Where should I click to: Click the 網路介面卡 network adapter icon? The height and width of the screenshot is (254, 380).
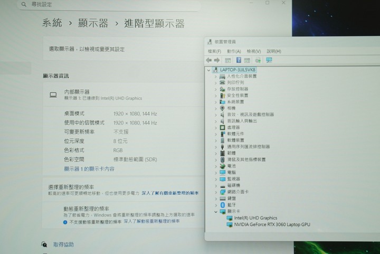(x=223, y=192)
